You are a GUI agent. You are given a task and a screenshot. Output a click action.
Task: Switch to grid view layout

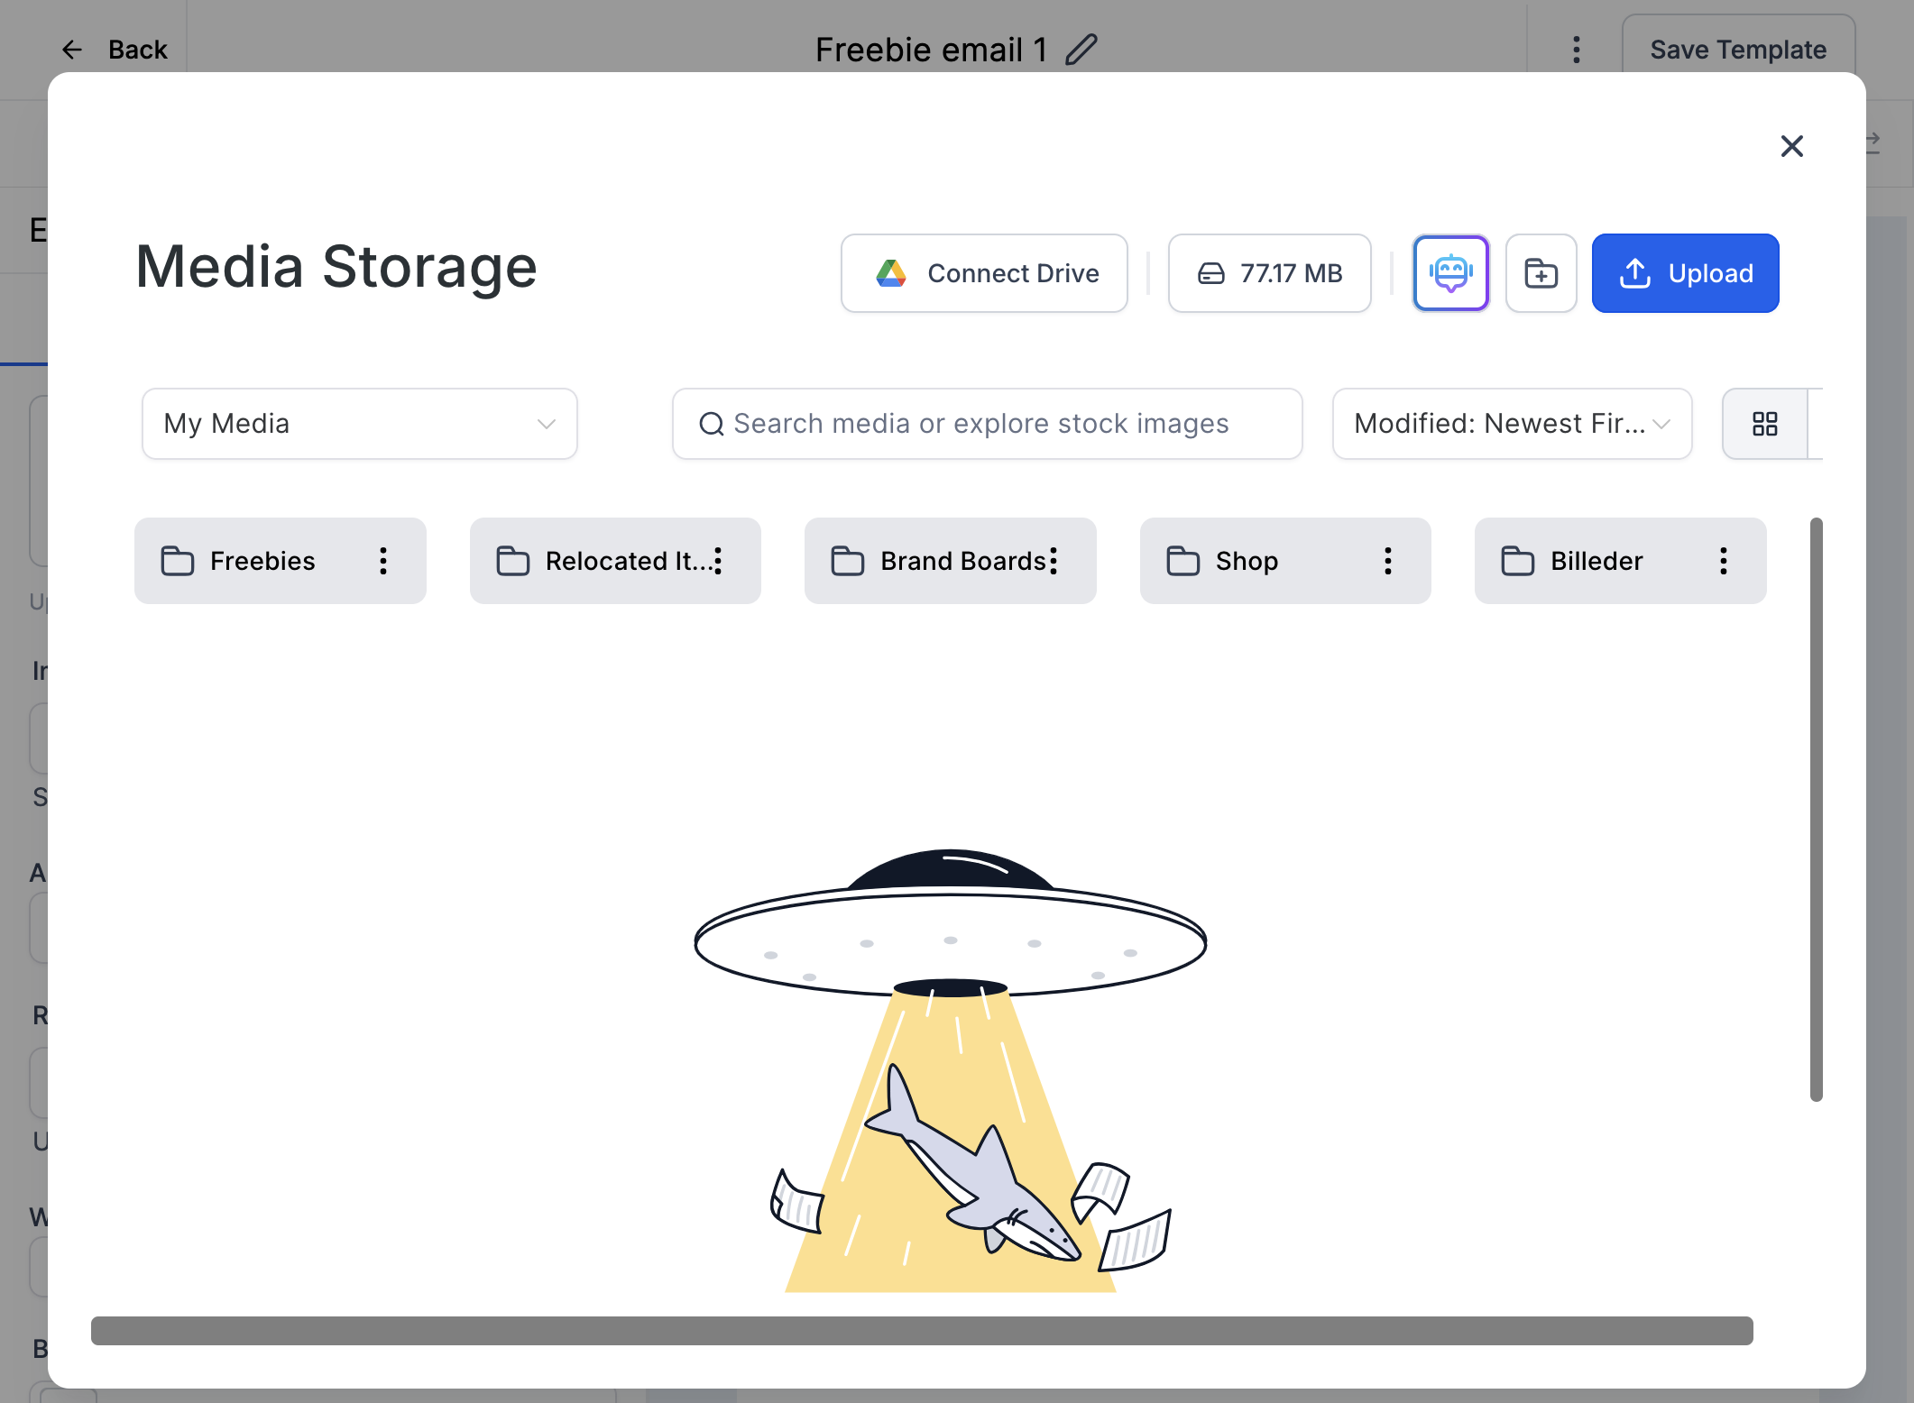coord(1764,424)
